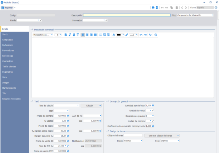Apply Italic formatting in editor toolbar
Viewport: 219px width, 153px height.
(x=70, y=35)
